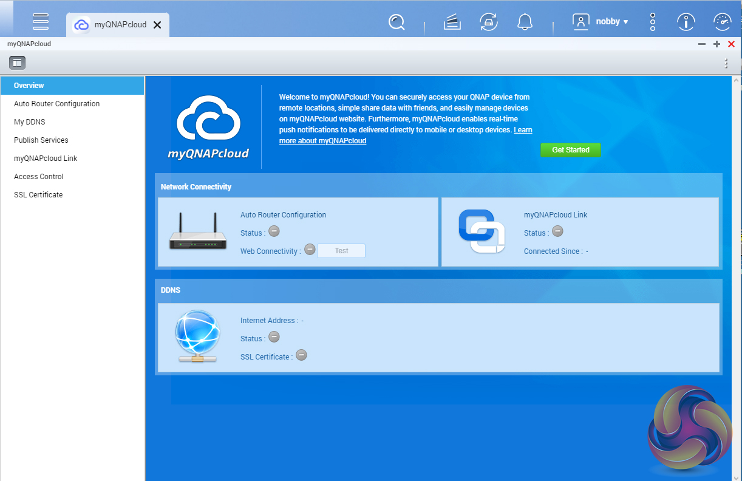Select Overview in the sidebar
This screenshot has height=481, width=742.
point(72,86)
